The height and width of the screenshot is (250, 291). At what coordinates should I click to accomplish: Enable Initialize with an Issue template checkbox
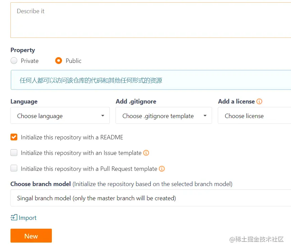(x=14, y=153)
